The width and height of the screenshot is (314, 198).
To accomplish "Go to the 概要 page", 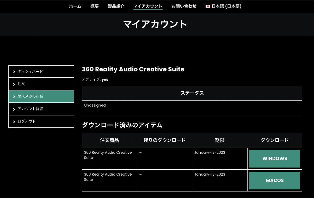I will pos(95,6).
